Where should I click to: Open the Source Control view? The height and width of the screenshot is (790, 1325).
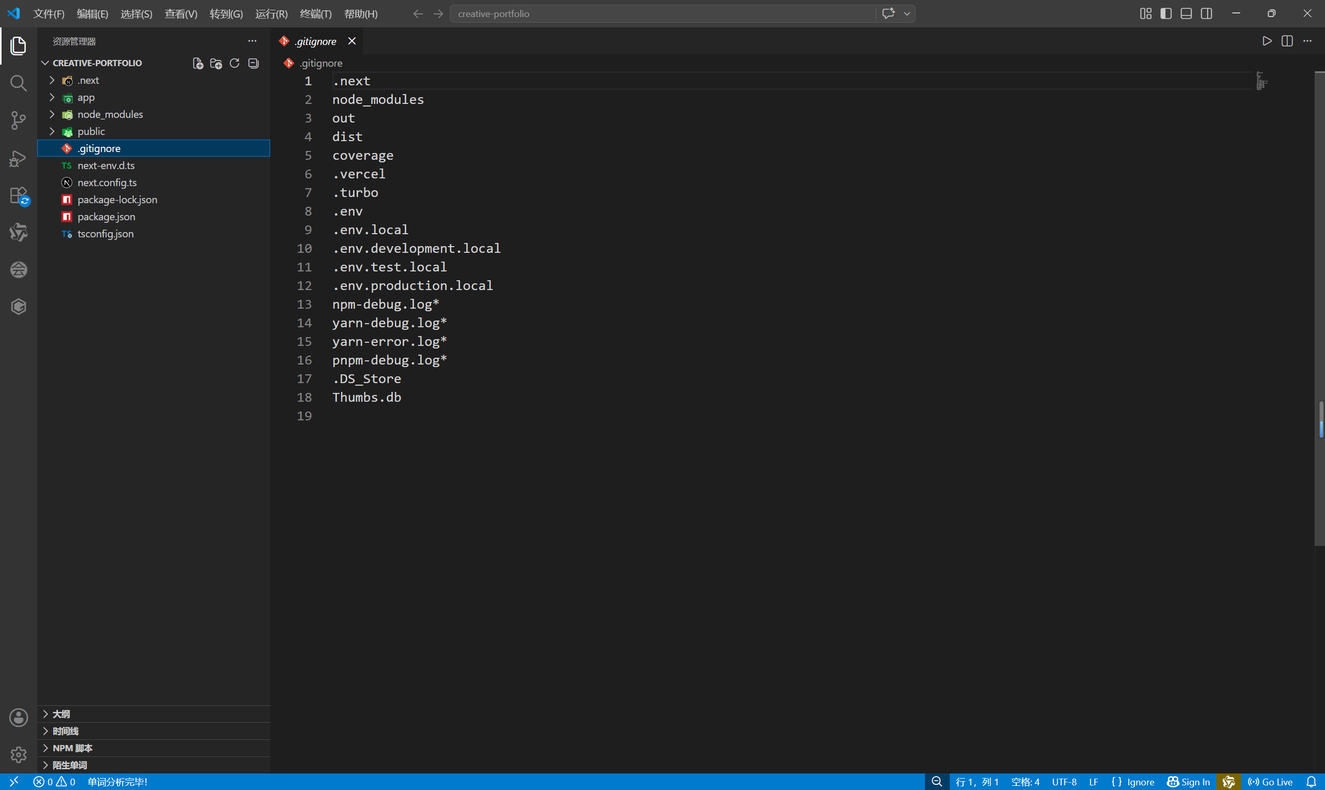18,120
